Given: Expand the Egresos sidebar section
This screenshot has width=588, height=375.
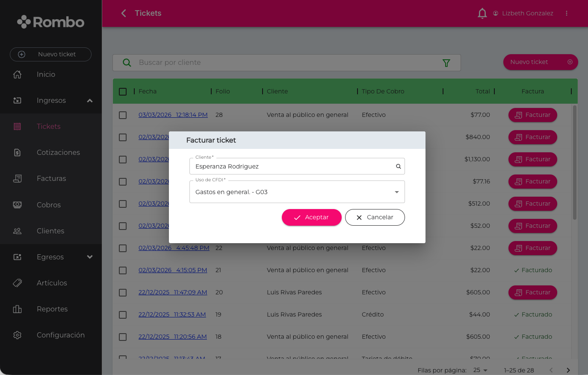Looking at the screenshot, I should tap(89, 257).
